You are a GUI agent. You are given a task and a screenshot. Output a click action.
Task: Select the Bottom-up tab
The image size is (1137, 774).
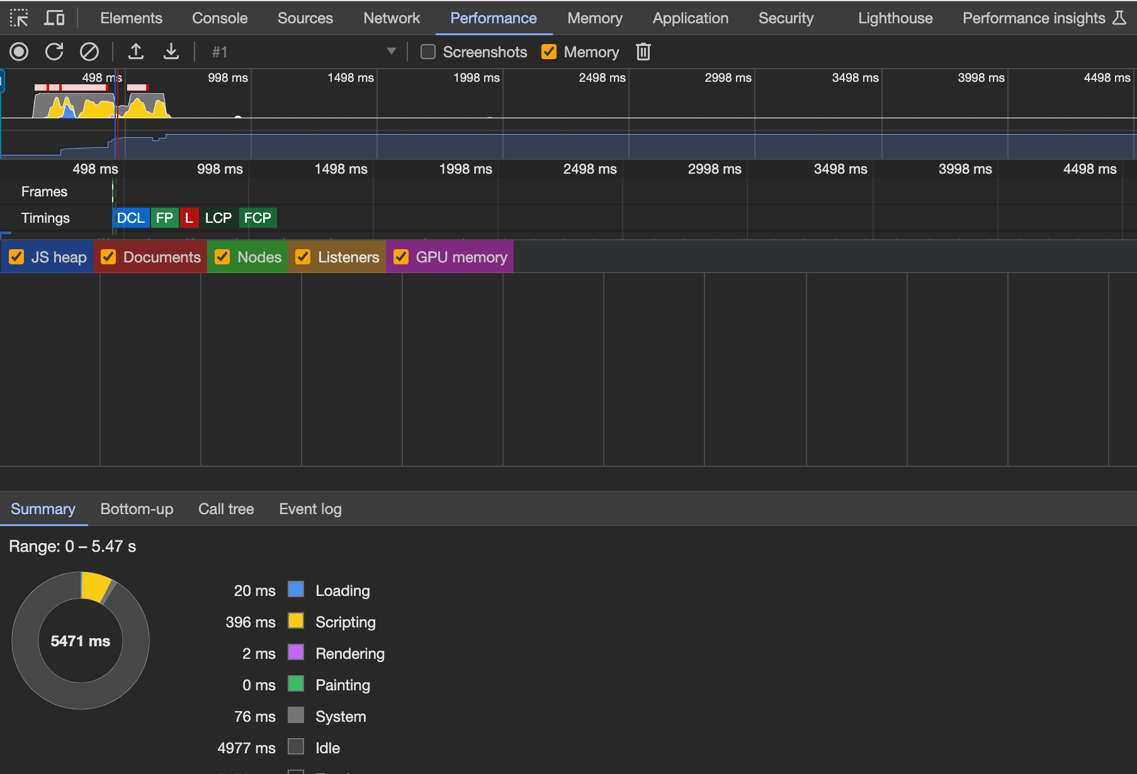pos(137,509)
